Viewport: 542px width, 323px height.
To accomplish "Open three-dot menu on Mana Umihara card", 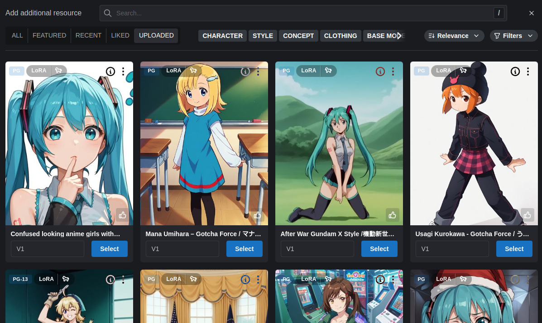I will (x=258, y=71).
